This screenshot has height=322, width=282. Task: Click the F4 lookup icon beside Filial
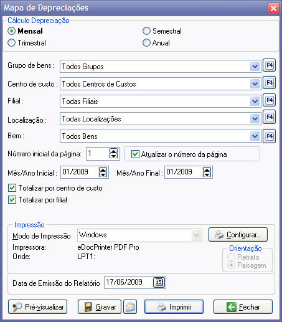[269, 100]
